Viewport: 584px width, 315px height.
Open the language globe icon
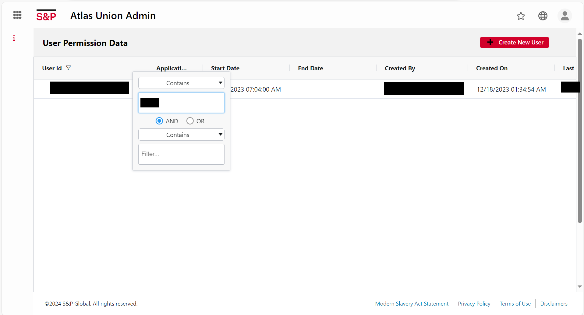pos(543,16)
